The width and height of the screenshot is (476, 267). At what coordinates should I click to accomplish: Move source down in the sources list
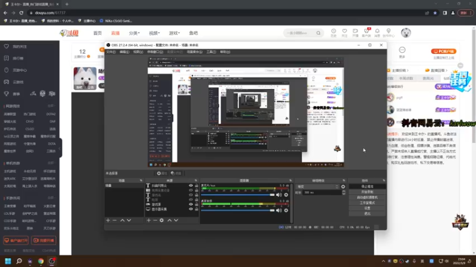(176, 220)
